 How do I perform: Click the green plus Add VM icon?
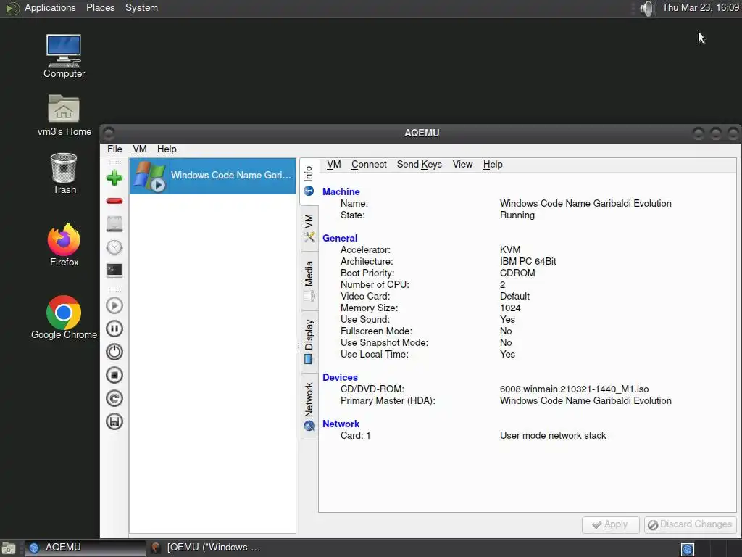tap(114, 178)
